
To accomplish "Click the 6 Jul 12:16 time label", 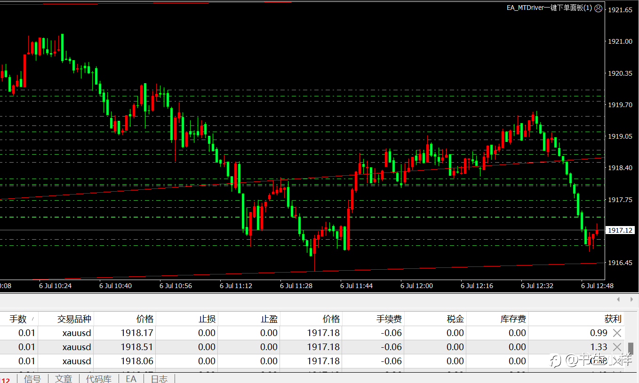I will (477, 285).
